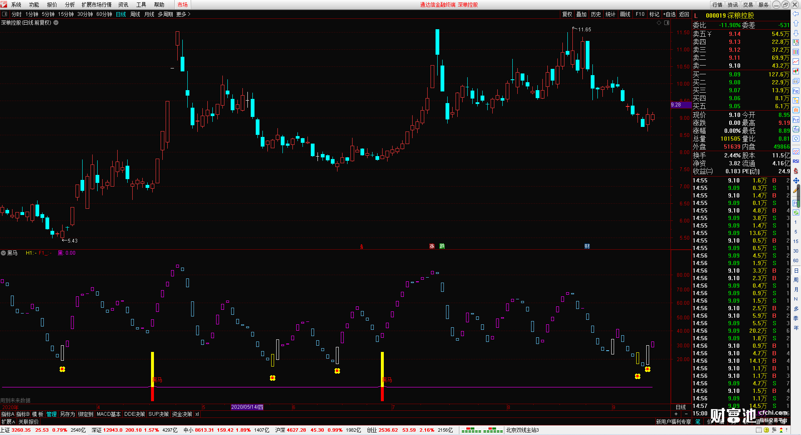Switch to 分时 chart period
Screen dimensions: 801x435
17,14
